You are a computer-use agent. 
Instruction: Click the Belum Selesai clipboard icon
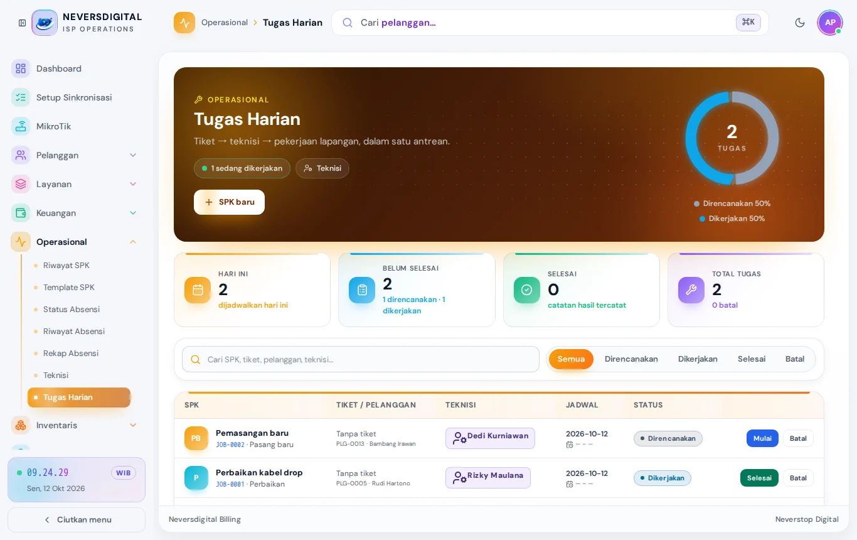(x=362, y=290)
